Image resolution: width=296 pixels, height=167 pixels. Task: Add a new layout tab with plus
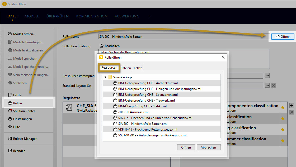pyautogui.click(x=149, y=16)
